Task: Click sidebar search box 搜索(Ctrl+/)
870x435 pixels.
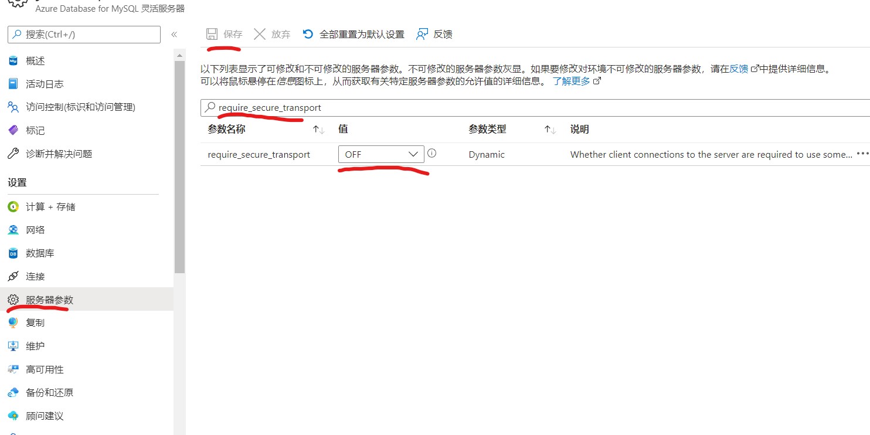Action: (84, 35)
